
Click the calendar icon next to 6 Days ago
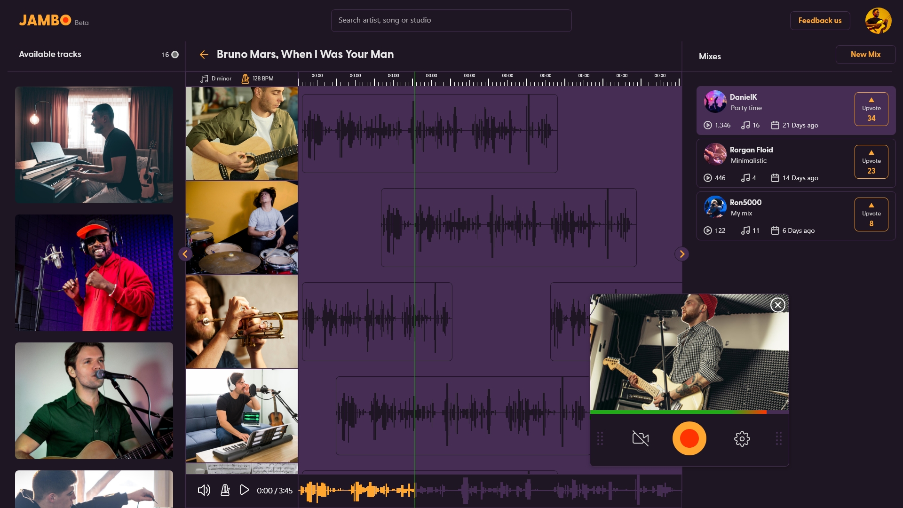click(x=775, y=230)
